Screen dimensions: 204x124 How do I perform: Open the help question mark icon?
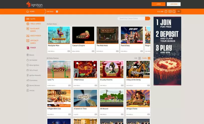pyautogui.click(x=166, y=11)
